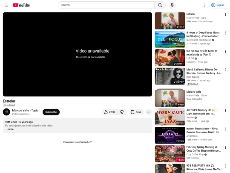The width and height of the screenshot is (230, 173).
Task: Click the Video unavailable player area
Action: tap(78, 54)
